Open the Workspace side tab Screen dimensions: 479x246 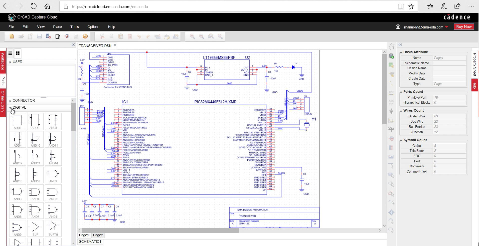(x=3, y=61)
